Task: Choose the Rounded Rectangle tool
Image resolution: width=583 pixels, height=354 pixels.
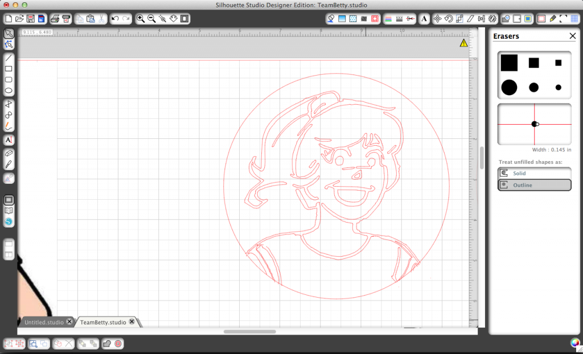Action: tap(9, 80)
